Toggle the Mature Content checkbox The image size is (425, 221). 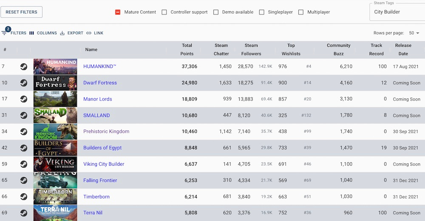click(x=118, y=12)
